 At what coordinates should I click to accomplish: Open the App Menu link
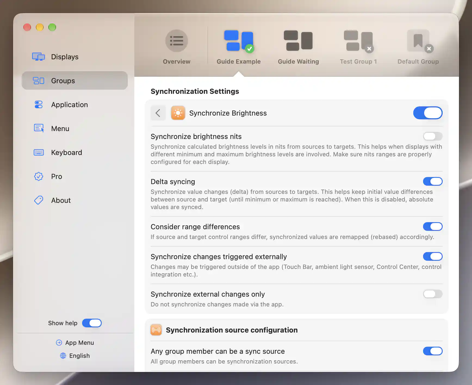(75, 343)
